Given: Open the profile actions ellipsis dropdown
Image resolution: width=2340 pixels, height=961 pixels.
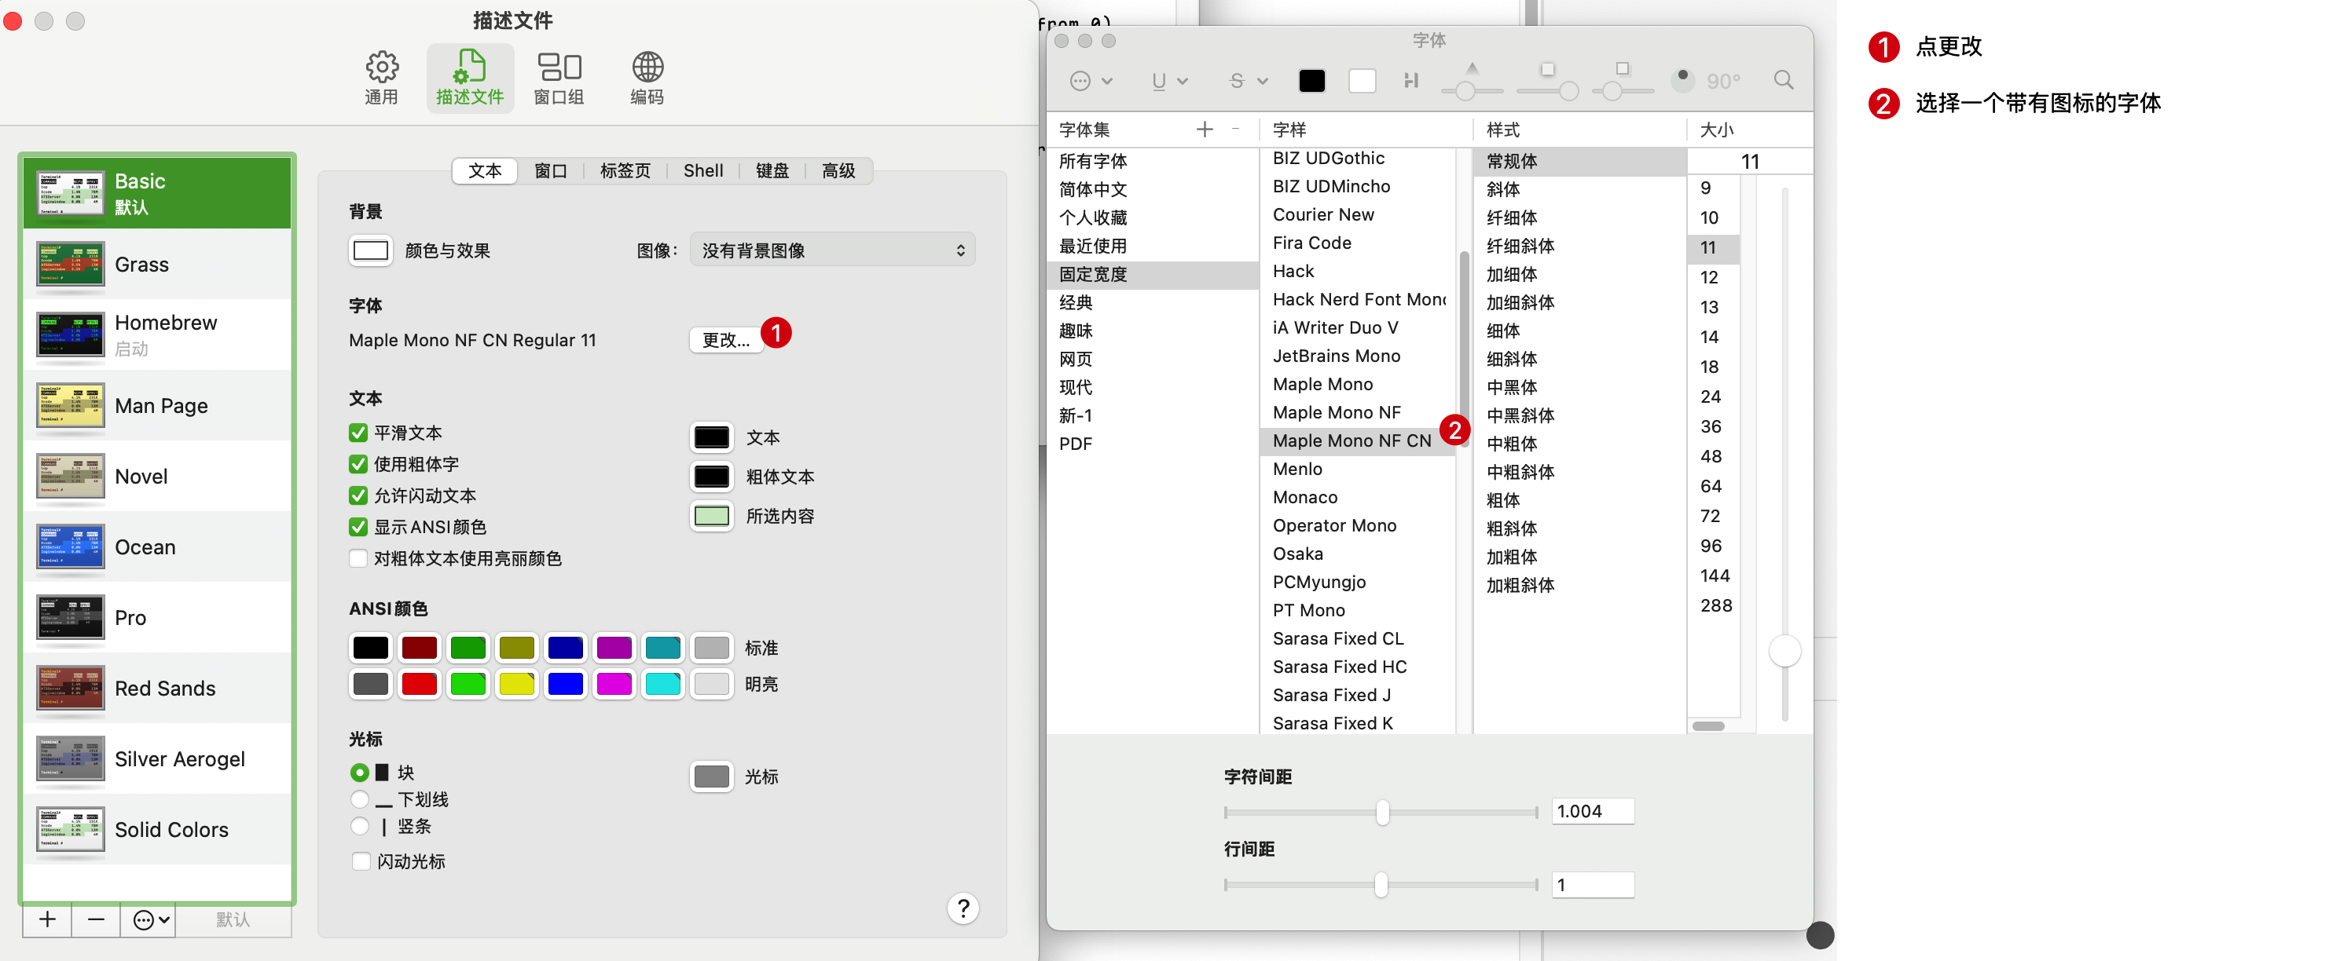Looking at the screenshot, I should point(151,919).
